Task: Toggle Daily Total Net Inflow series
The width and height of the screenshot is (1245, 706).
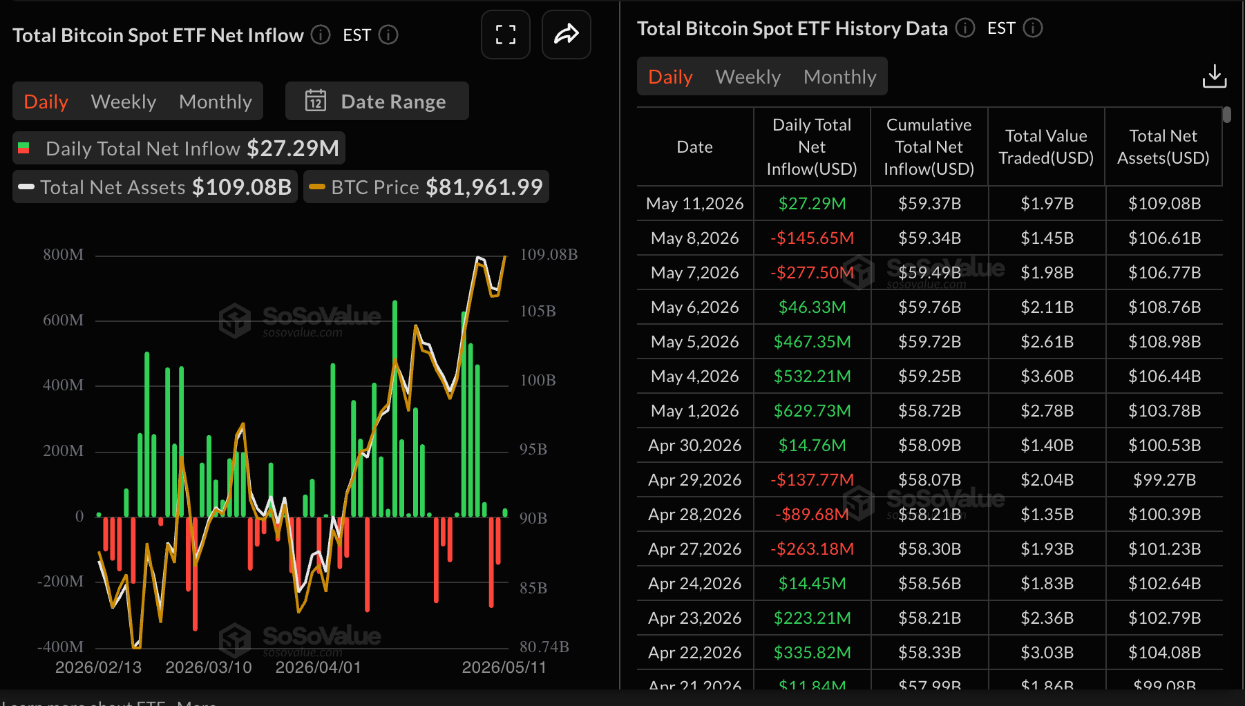Action: [x=179, y=148]
